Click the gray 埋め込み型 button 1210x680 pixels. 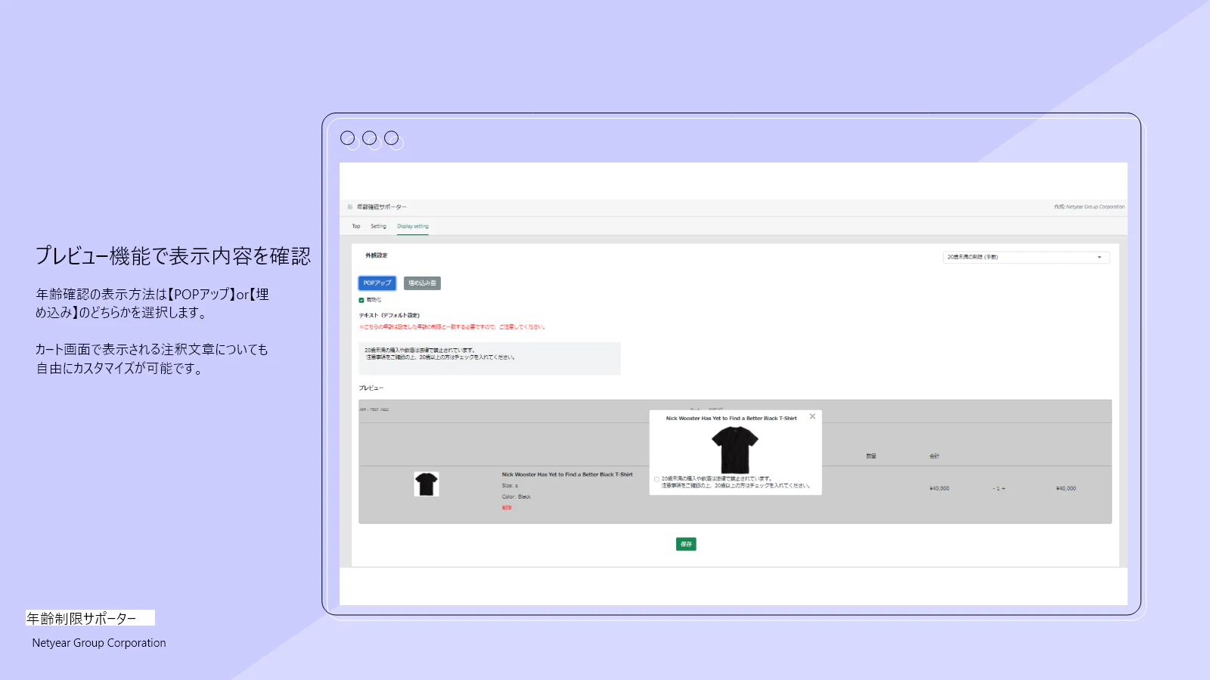[422, 283]
